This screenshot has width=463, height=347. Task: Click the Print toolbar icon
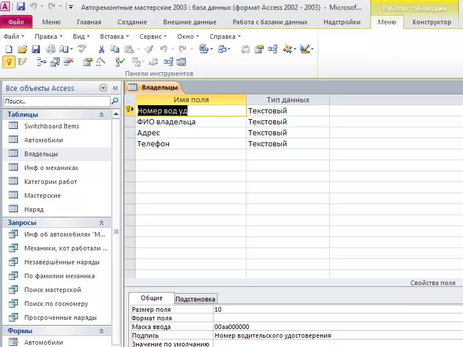coord(51,49)
